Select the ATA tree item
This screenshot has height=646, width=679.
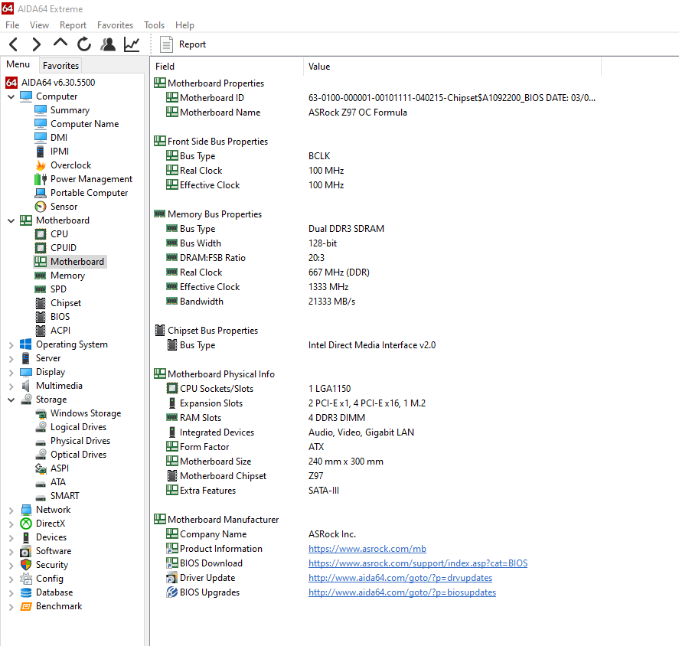coord(51,482)
